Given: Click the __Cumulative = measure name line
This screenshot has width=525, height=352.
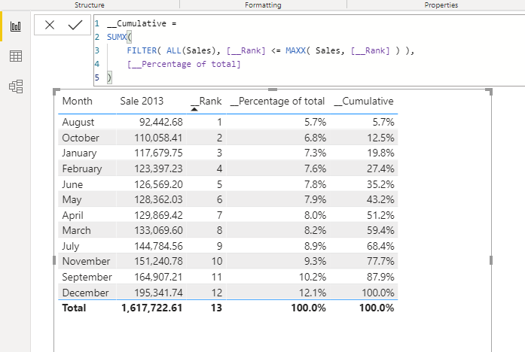Looking at the screenshot, I should [x=142, y=23].
